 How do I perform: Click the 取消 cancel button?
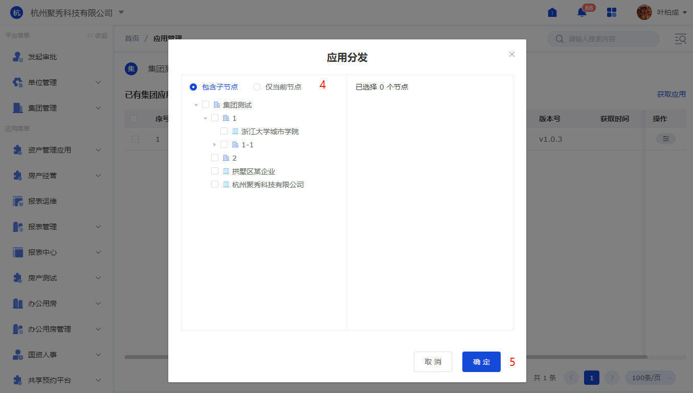(433, 362)
